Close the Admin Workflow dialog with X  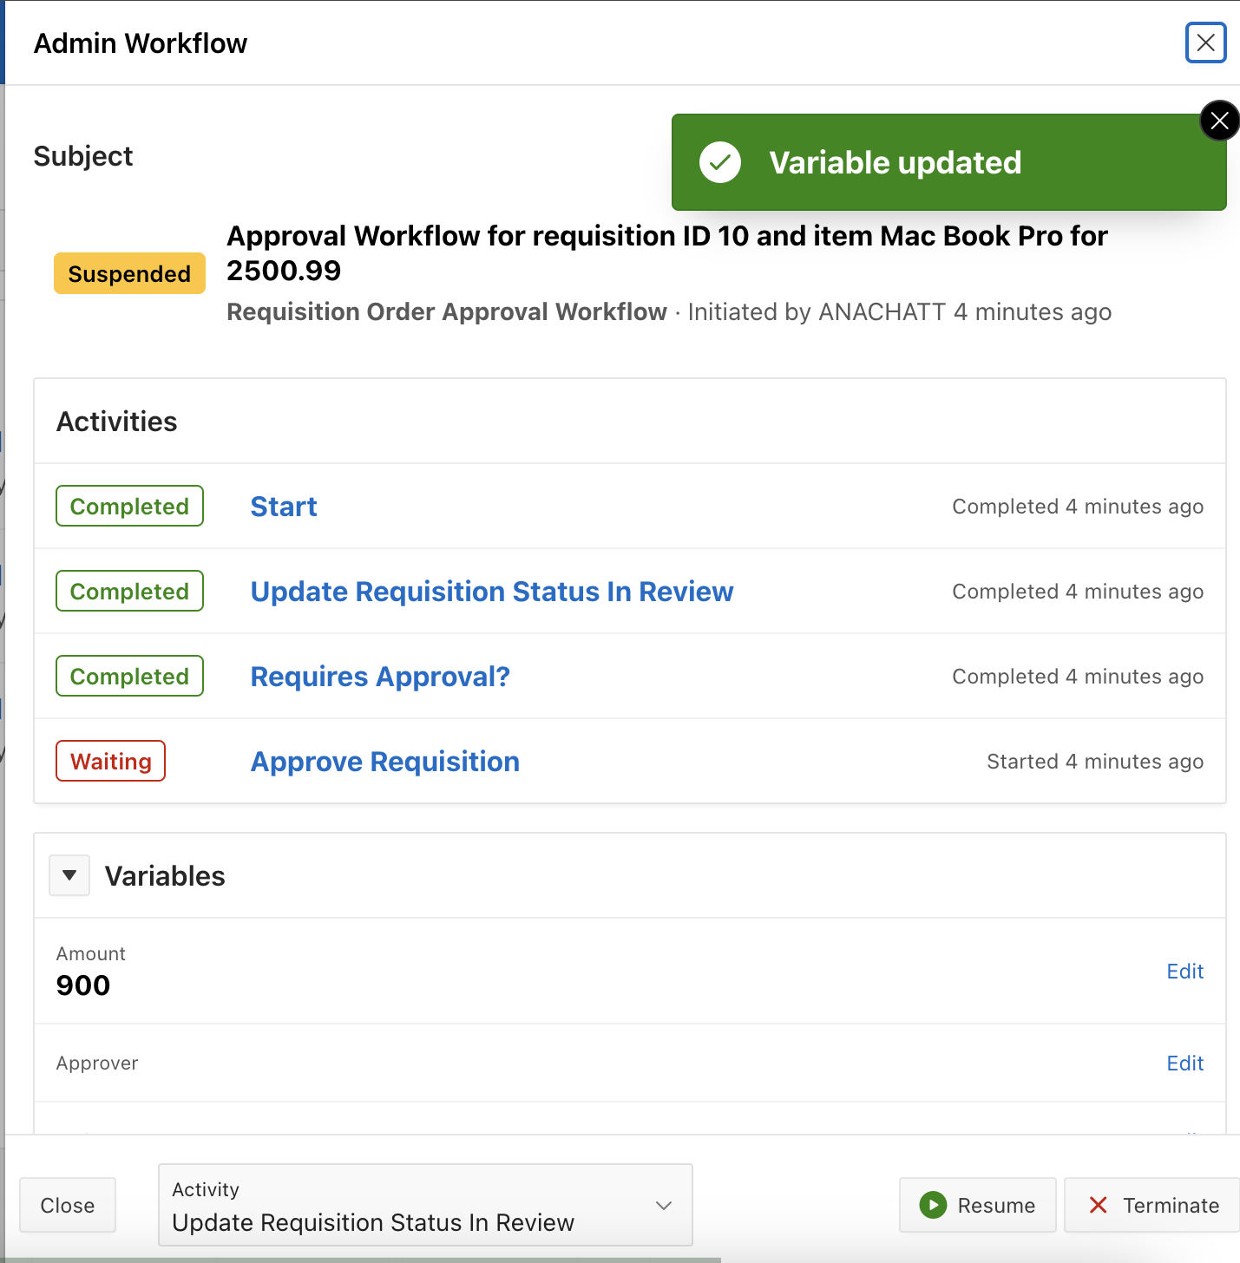[x=1205, y=43]
